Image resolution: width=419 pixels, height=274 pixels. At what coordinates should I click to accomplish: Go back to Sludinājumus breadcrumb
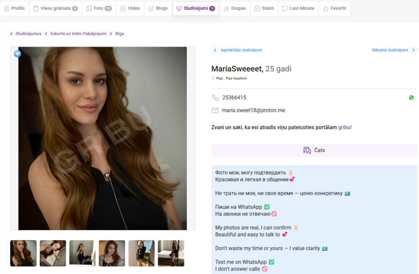click(28, 33)
